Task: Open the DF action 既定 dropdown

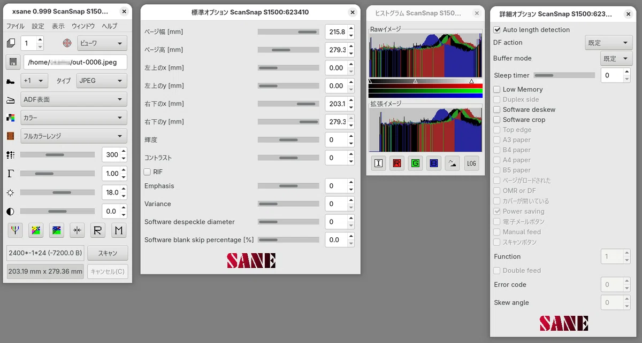Action: [x=609, y=43]
